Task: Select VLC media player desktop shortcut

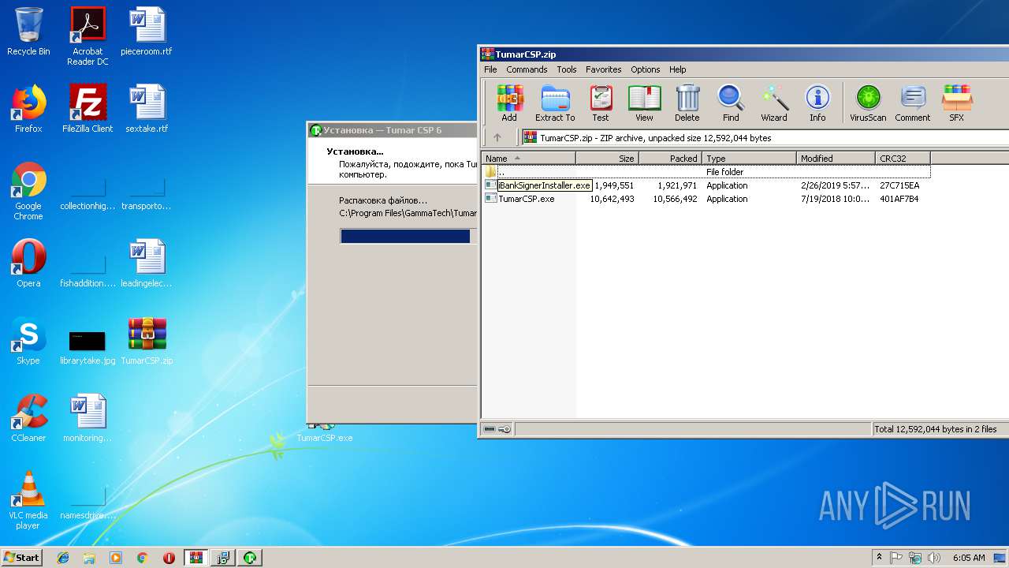Action: pyautogui.click(x=28, y=500)
